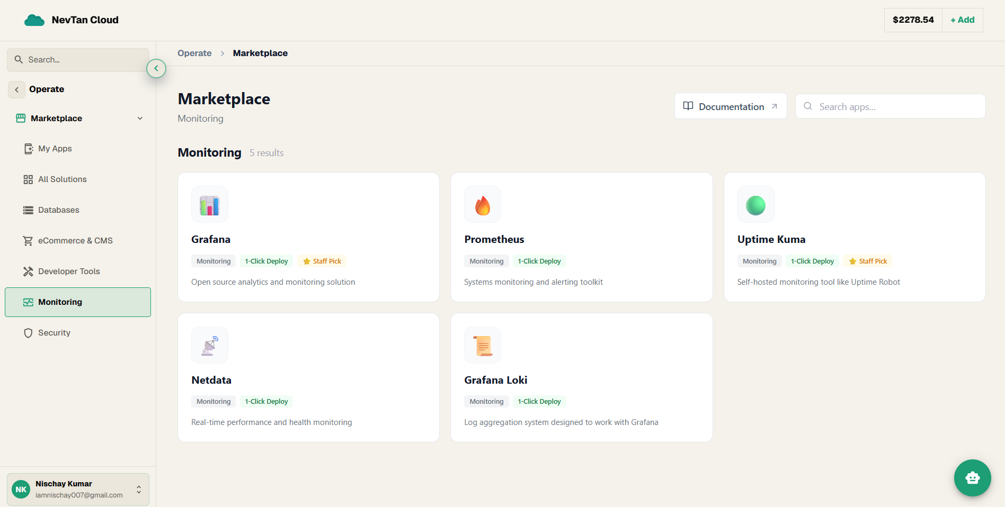Open the Prometheus app title

pos(494,240)
